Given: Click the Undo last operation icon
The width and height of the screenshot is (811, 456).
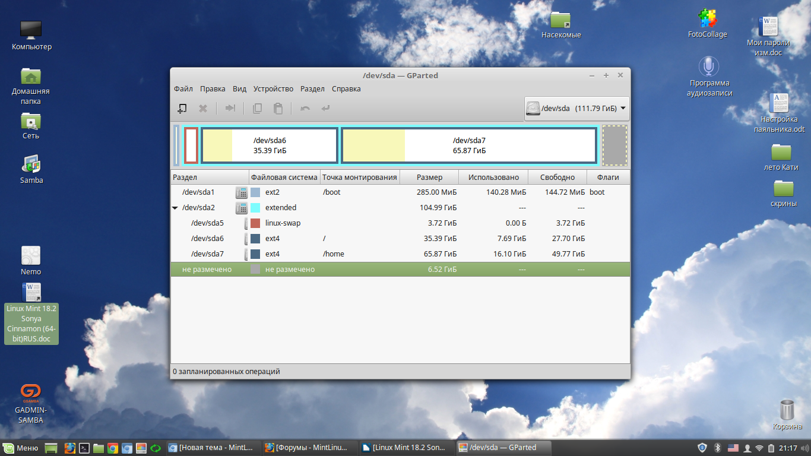Looking at the screenshot, I should [x=305, y=109].
